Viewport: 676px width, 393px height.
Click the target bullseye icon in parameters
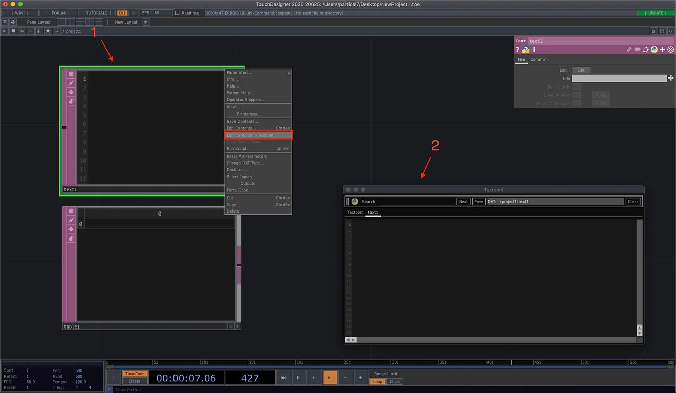(x=670, y=50)
